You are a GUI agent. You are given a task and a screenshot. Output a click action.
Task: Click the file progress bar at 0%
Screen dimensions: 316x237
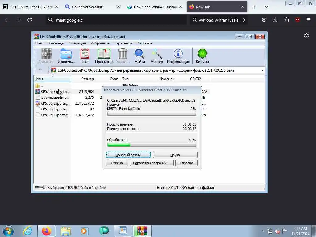(x=152, y=114)
